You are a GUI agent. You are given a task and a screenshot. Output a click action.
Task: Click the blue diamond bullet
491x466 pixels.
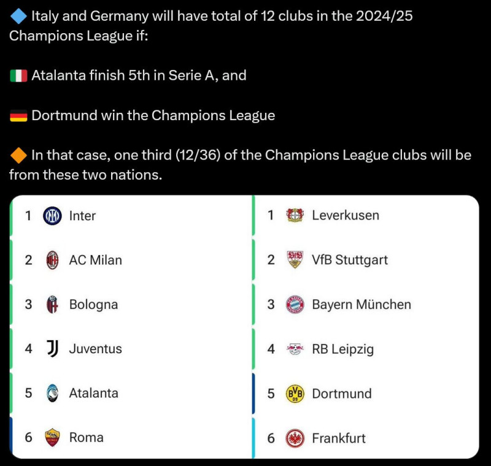click(18, 16)
